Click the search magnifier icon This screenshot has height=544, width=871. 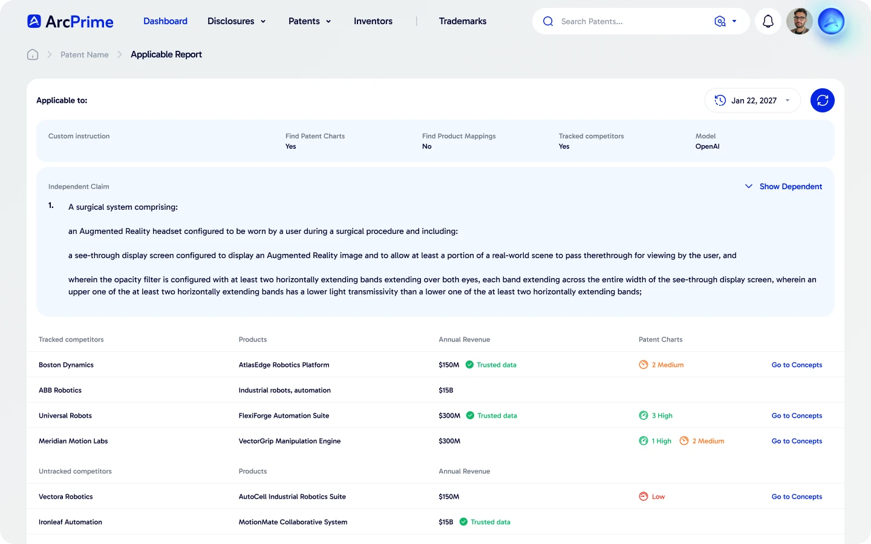click(548, 21)
